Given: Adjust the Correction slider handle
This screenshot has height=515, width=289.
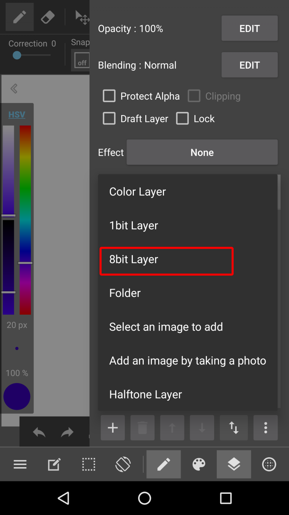Looking at the screenshot, I should pos(17,55).
